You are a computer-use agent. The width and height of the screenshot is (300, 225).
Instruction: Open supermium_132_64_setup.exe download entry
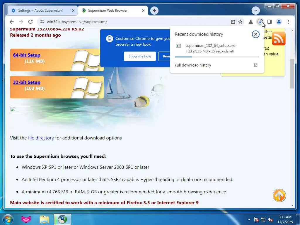(x=217, y=48)
